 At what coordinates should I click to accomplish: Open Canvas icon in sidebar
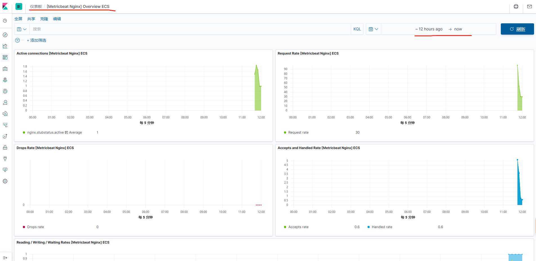(5, 69)
